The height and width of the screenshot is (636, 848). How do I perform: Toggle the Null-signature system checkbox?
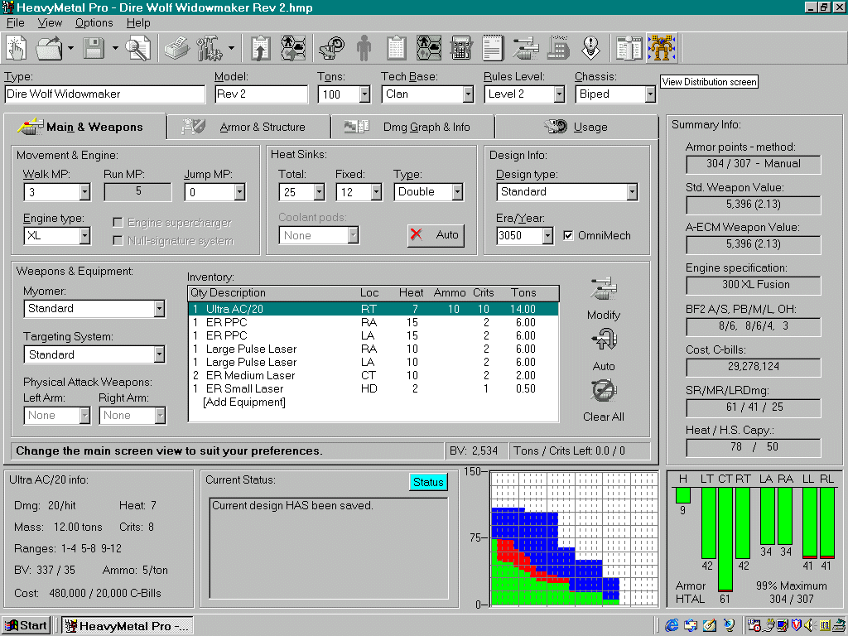pyautogui.click(x=118, y=241)
